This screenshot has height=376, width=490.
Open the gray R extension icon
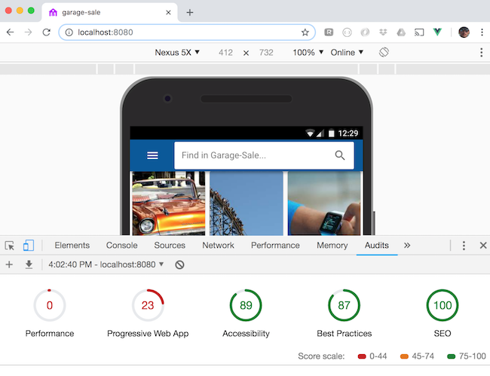(x=329, y=32)
